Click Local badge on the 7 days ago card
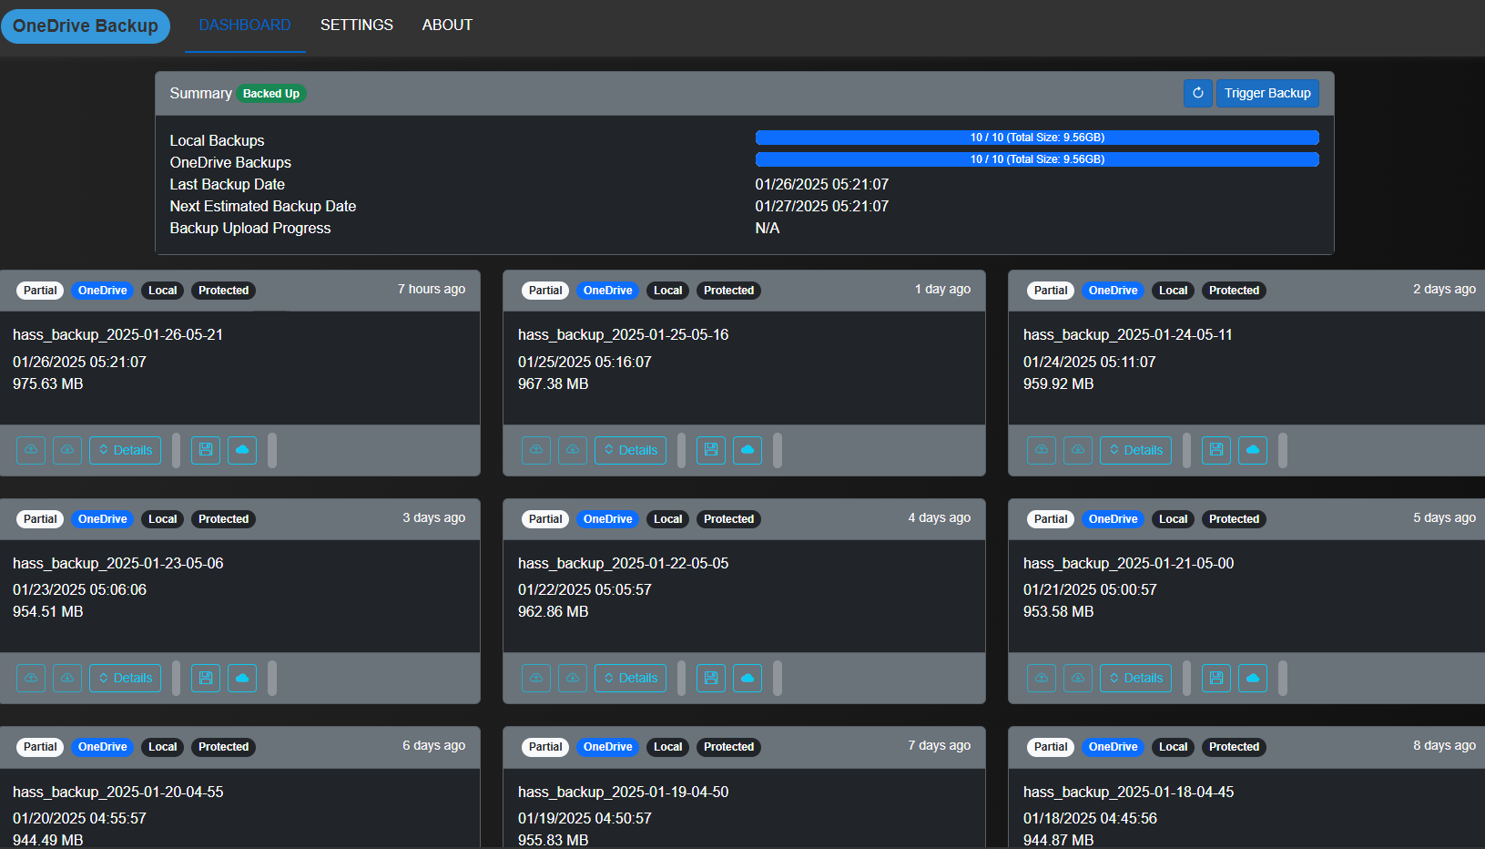 tap(668, 747)
